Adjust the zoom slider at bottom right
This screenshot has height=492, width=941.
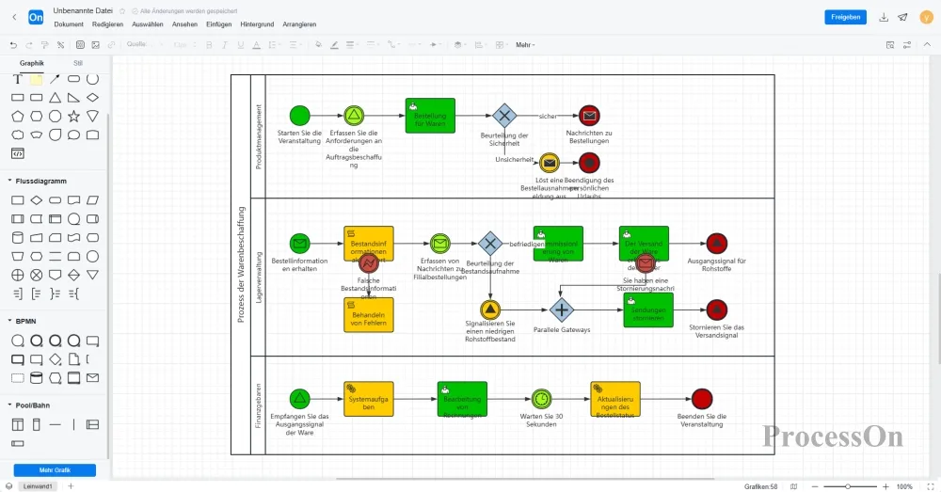(848, 486)
